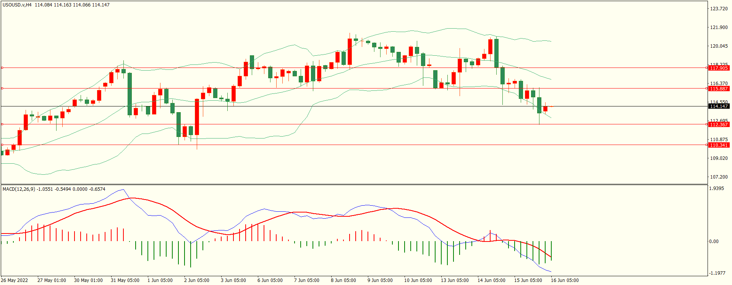Click the 7 Jun 05:00 date label

pos(307,280)
